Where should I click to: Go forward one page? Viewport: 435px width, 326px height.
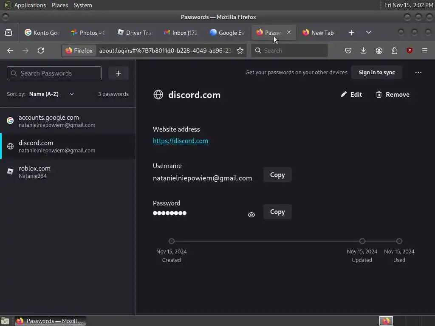[25, 51]
